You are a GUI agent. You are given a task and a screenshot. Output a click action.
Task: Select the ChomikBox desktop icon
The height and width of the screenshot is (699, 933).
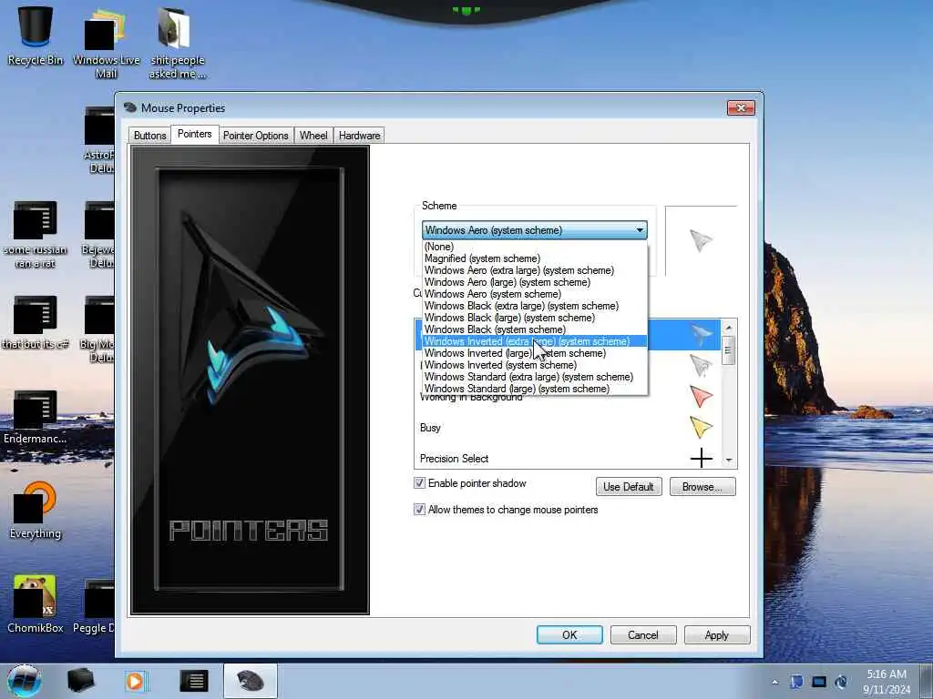coord(36,604)
